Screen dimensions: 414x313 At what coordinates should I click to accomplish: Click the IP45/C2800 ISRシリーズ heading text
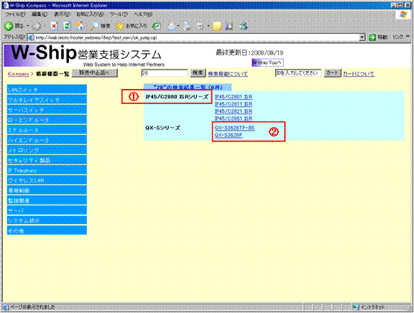[177, 97]
